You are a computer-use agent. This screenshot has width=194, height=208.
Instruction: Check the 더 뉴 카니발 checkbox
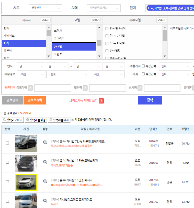coord(107,36)
